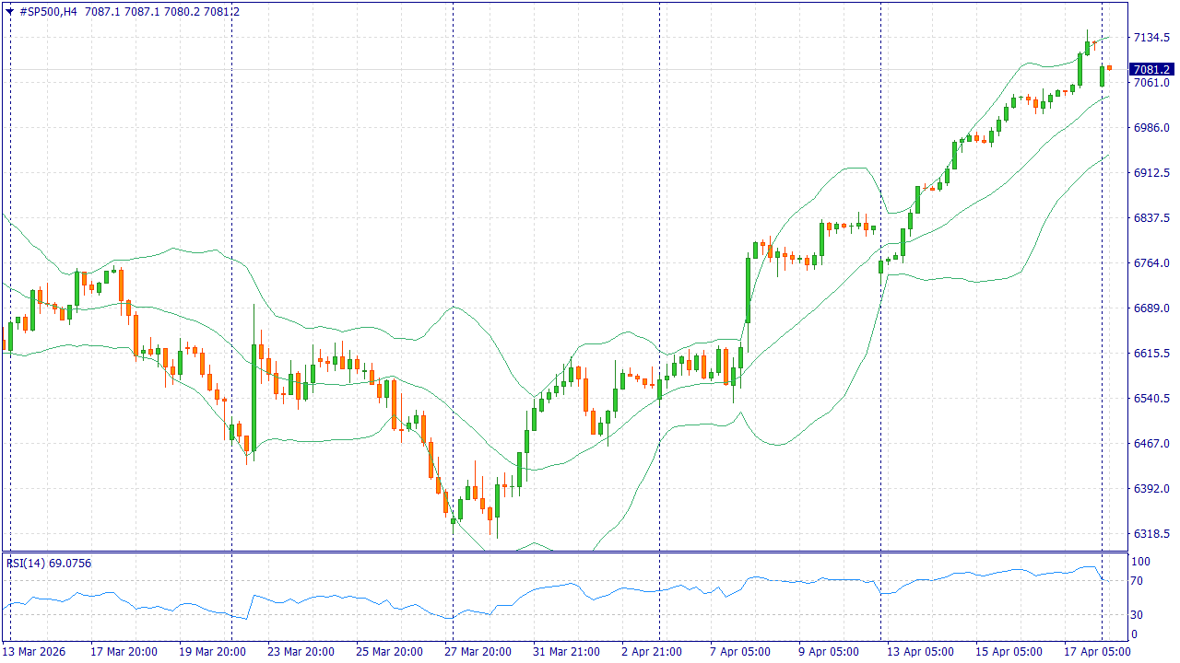
Task: Click RSI level 70 on the scale
Action: (1139, 581)
